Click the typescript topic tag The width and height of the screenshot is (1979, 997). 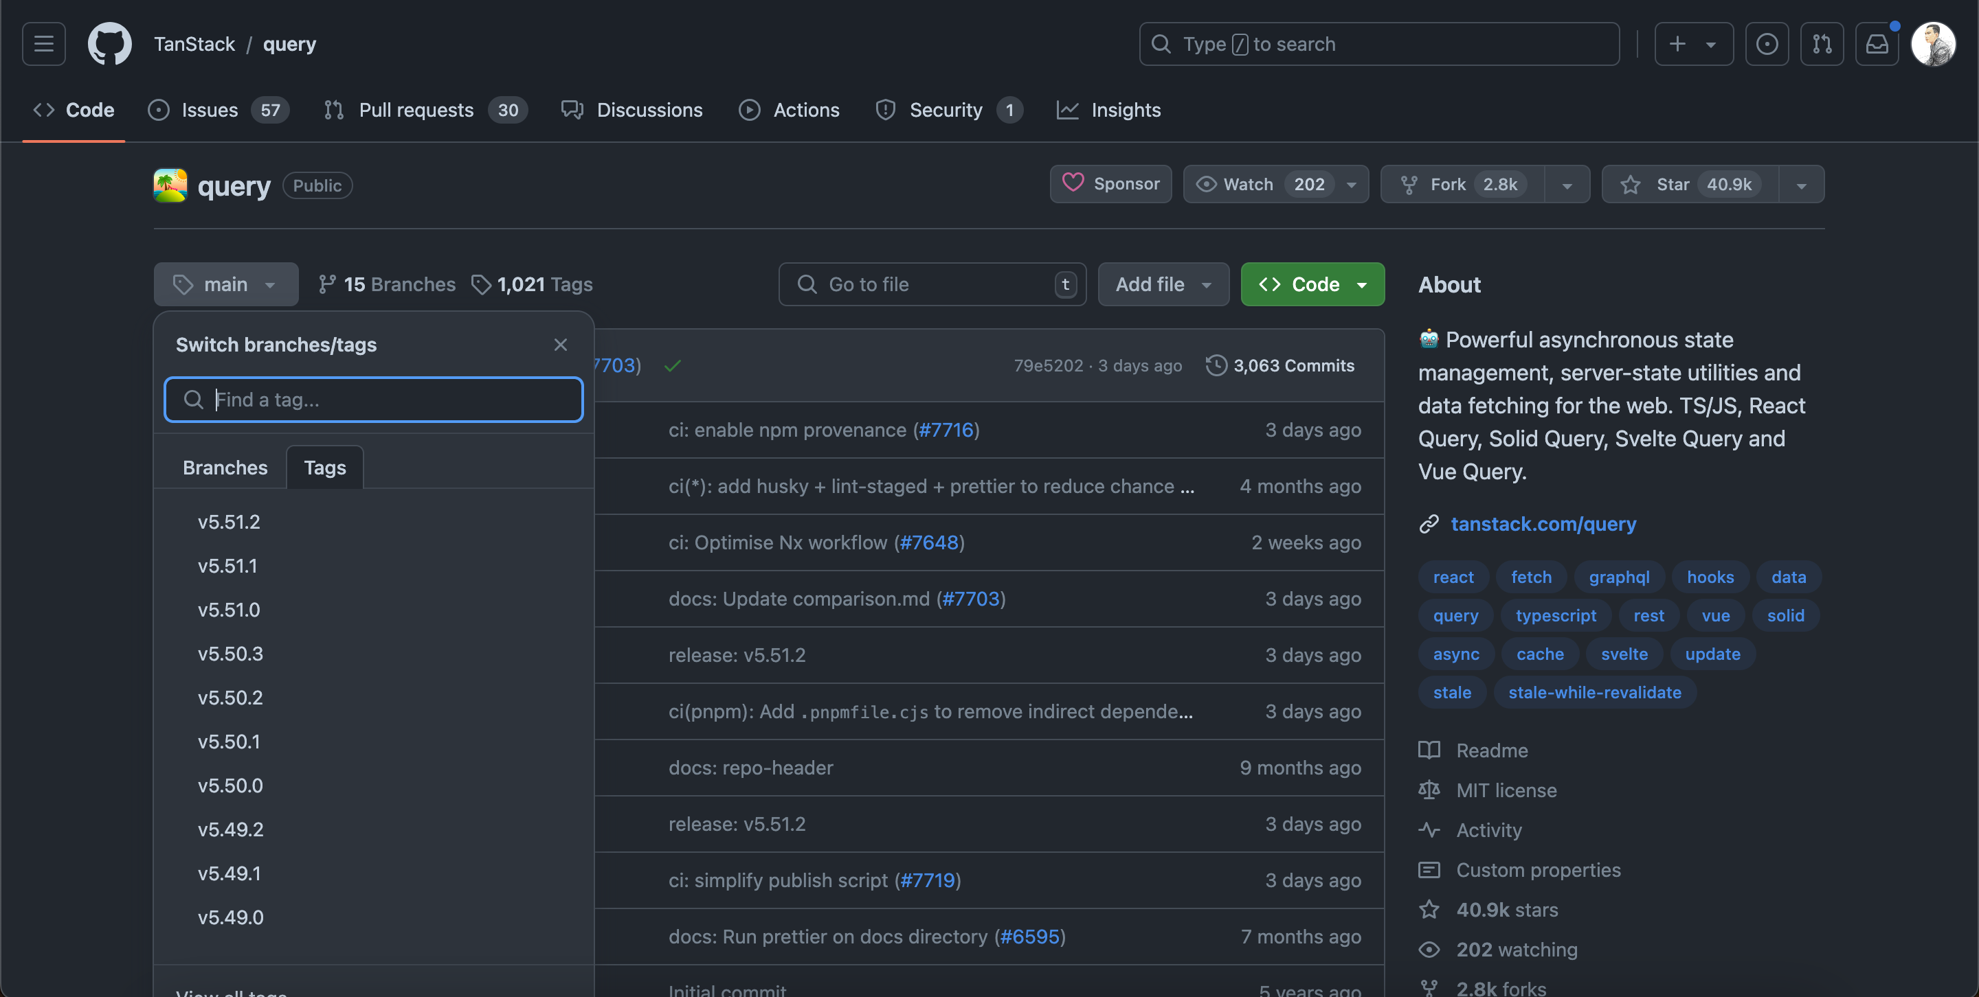pyautogui.click(x=1556, y=615)
